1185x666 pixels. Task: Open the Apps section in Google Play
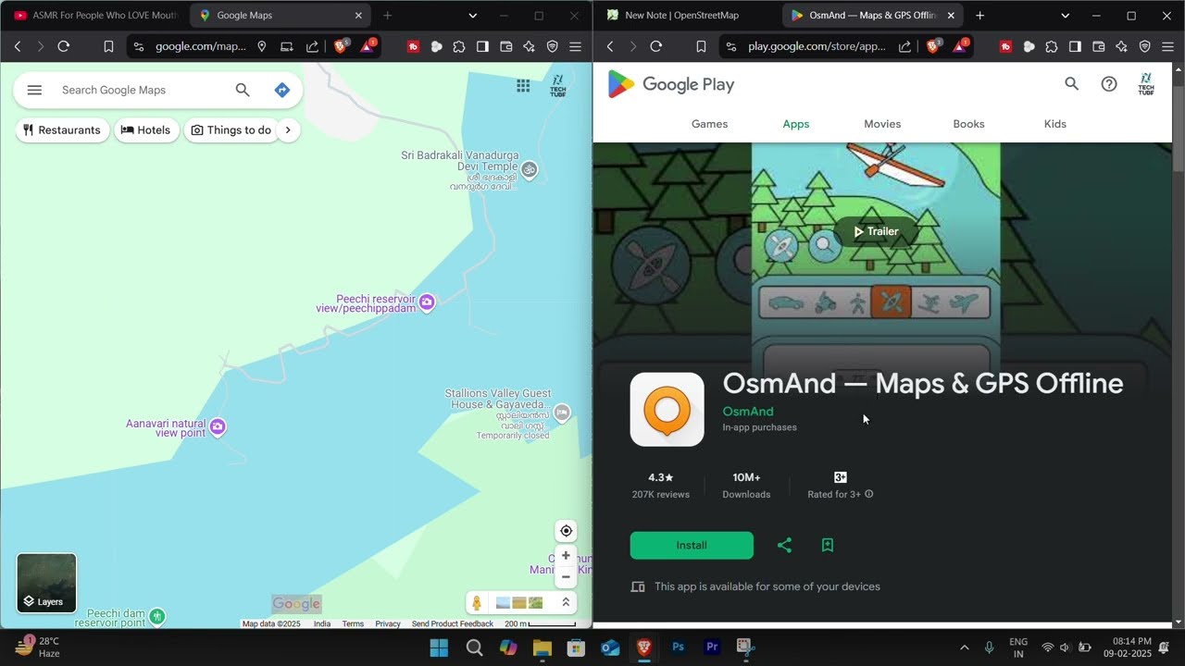click(x=796, y=124)
